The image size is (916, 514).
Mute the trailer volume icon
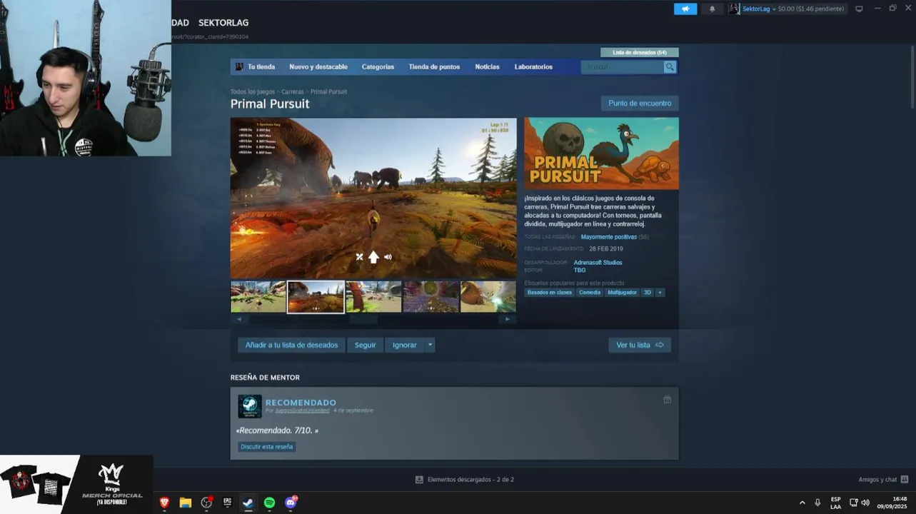click(388, 257)
